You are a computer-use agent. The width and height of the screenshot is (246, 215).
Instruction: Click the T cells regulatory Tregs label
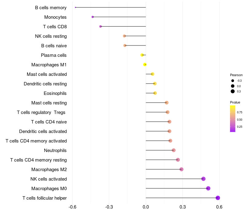41,112
